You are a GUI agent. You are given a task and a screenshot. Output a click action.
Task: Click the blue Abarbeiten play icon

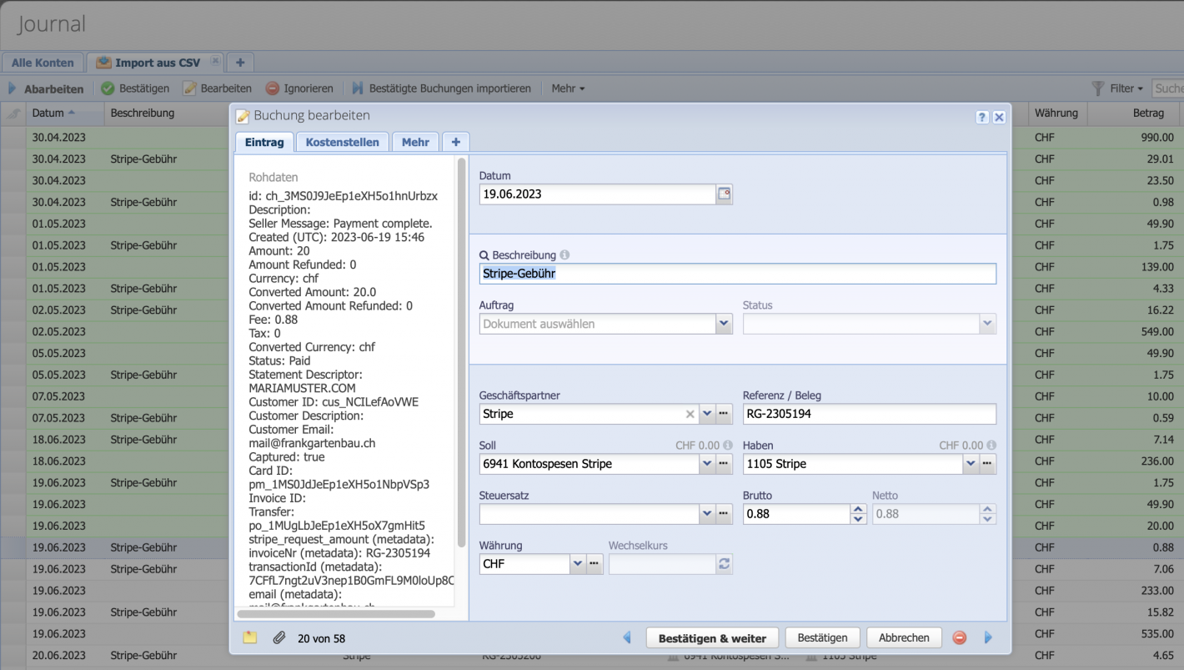pos(13,88)
